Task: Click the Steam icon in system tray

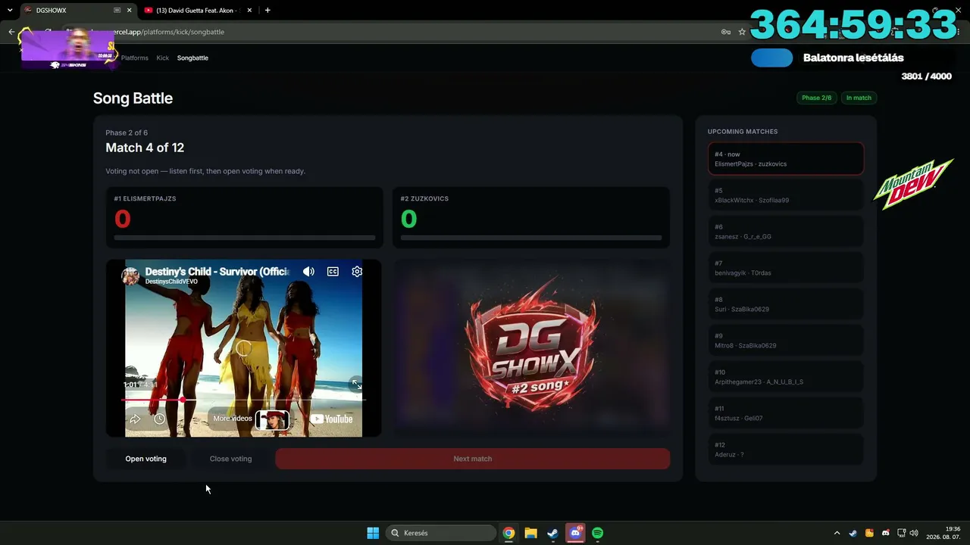Action: 853,533
